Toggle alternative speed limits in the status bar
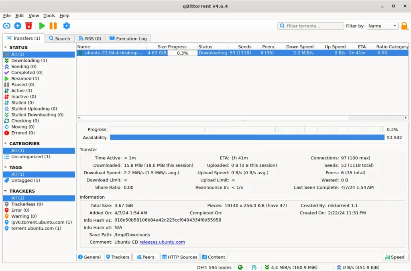The height and width of the screenshot is (271, 411). (x=254, y=267)
